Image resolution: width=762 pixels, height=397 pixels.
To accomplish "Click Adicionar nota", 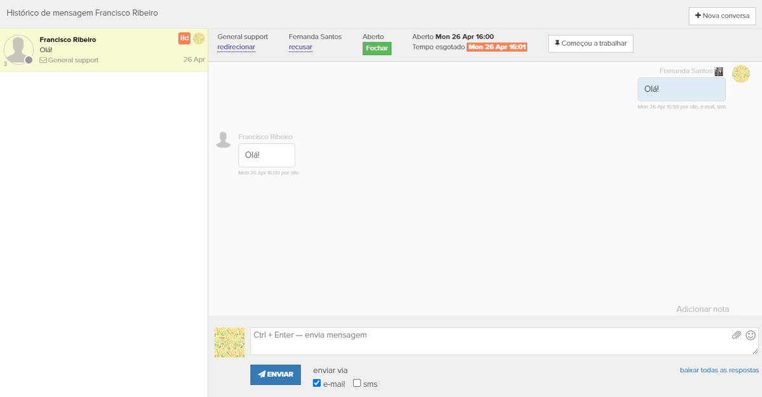I will 702,309.
